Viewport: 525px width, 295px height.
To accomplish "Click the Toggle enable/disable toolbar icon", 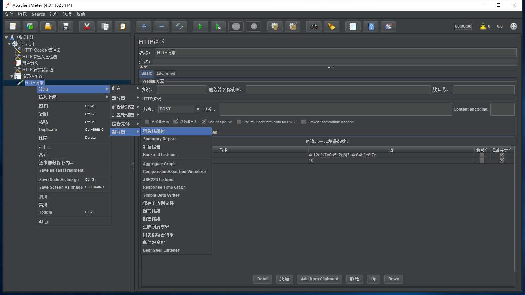I will [179, 26].
